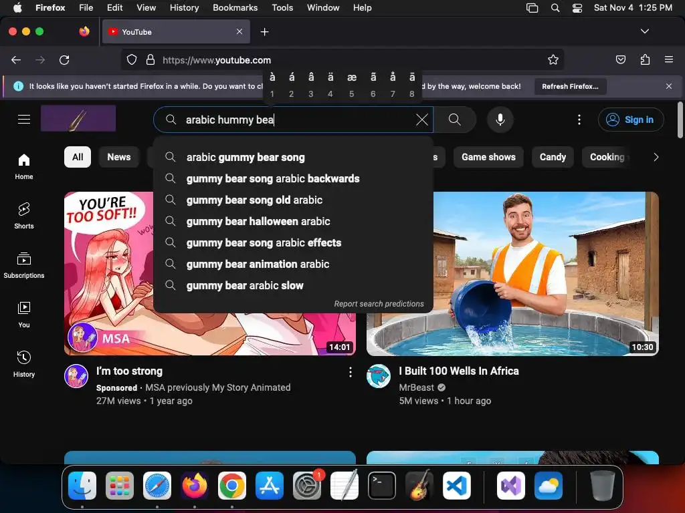
Task: Click the page vertical scrollbar
Action: pyautogui.click(x=680, y=120)
